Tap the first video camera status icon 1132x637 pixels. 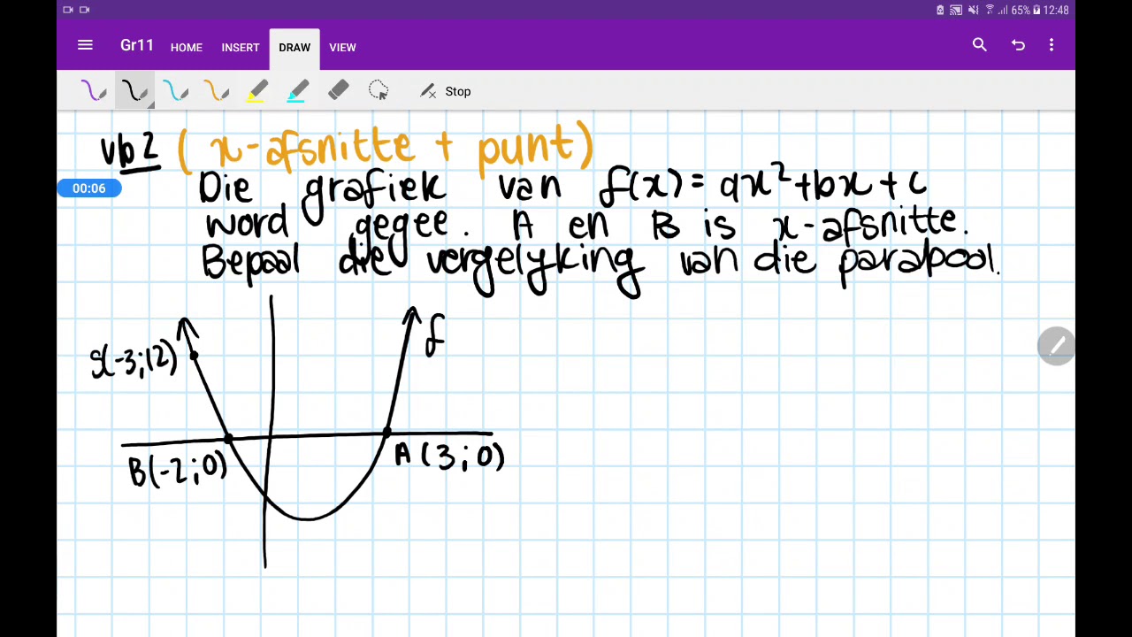(68, 10)
